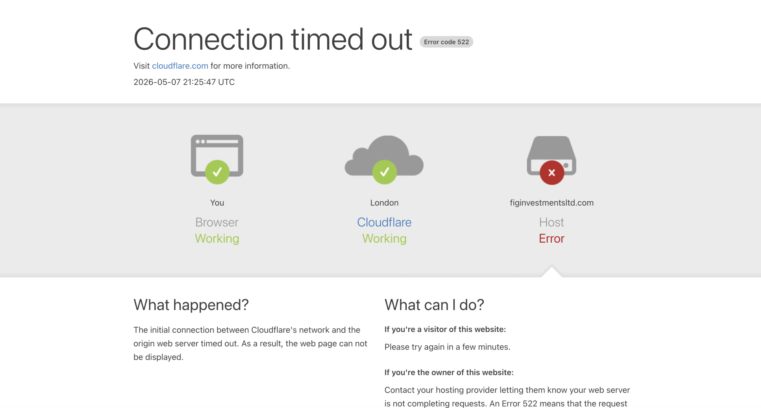
Task: Click the white pointer arrow below Host
Action: pos(551,272)
